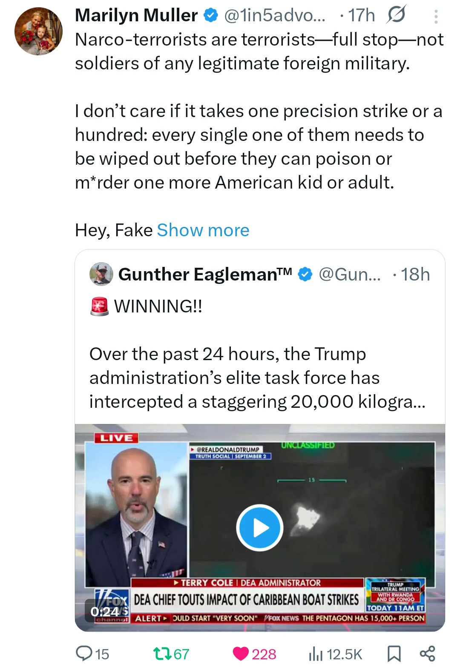
Task: Open Gunther Eagleman's avatar
Action: [x=101, y=274]
